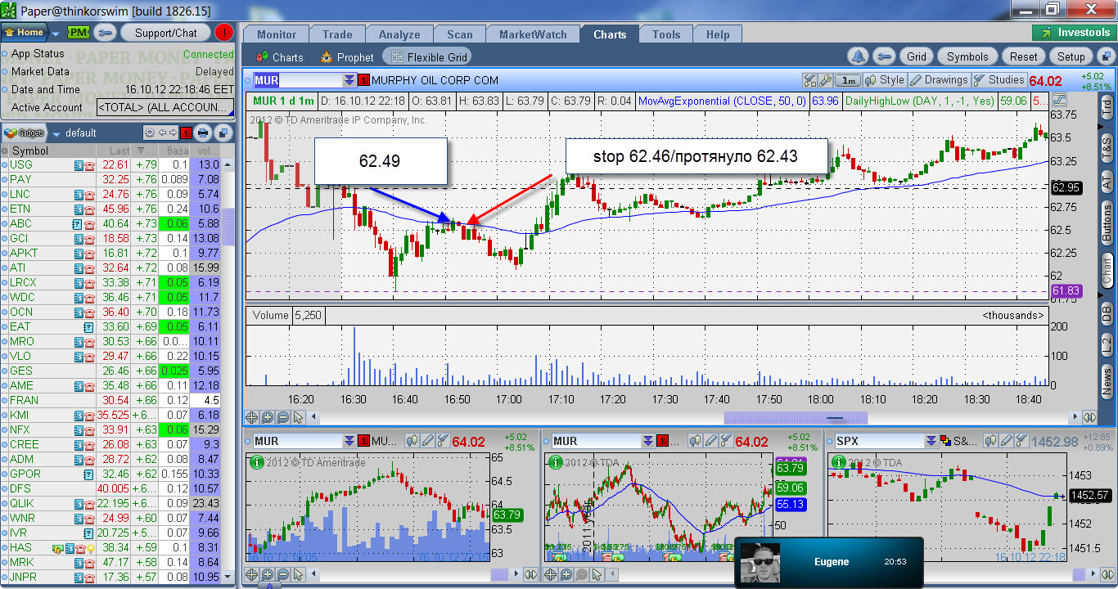Click the main chart's share/scissors icon
The image size is (1118, 589).
pyautogui.click(x=810, y=80)
